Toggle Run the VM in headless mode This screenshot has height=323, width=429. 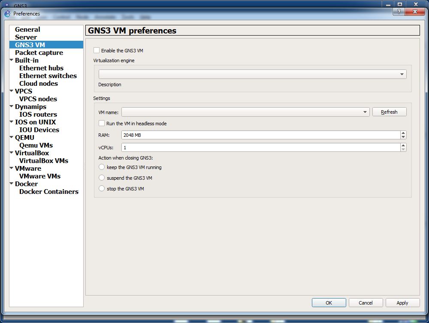[102, 124]
